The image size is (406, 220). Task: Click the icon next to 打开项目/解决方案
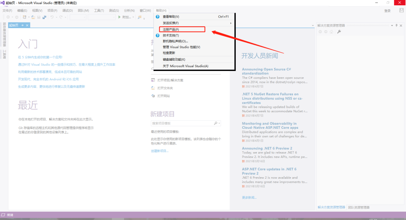pos(153,80)
